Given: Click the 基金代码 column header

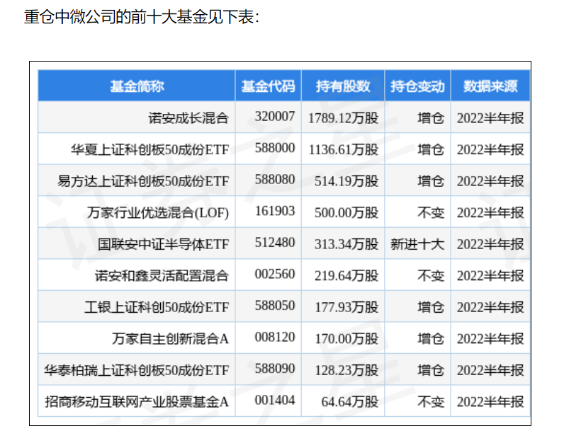Looking at the screenshot, I should click(x=268, y=86).
